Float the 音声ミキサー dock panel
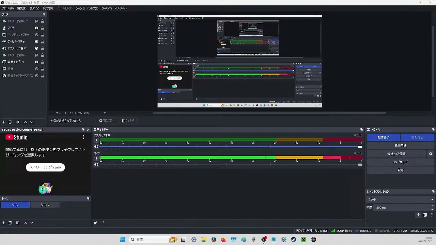The height and width of the screenshot is (245, 436). 361,130
